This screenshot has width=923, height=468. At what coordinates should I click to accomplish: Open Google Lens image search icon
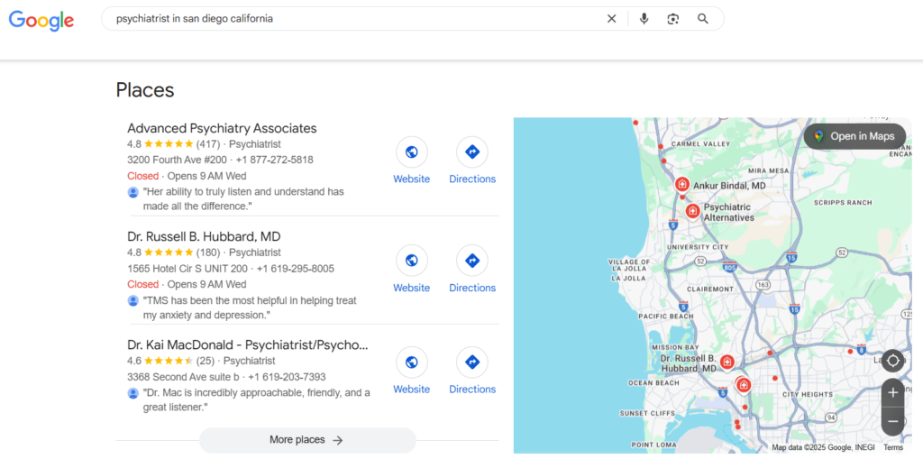coord(672,19)
